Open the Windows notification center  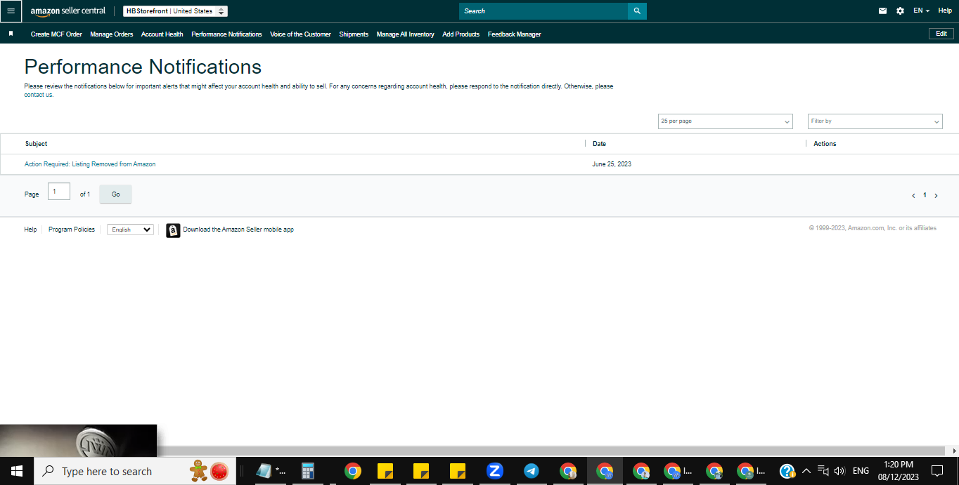(937, 471)
